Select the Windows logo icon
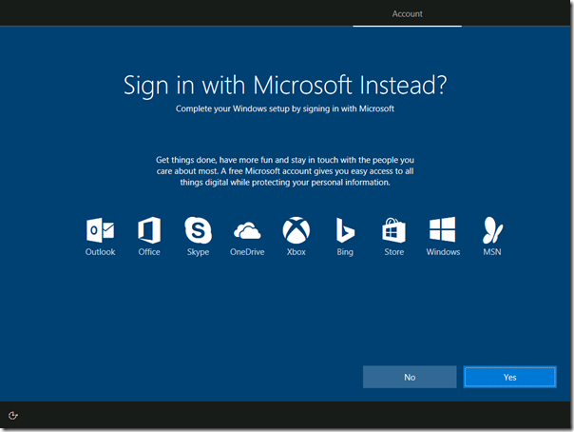The height and width of the screenshot is (432, 574). point(443,229)
